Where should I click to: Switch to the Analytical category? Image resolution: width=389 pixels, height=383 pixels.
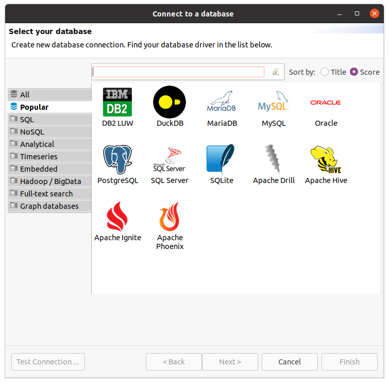pos(37,144)
